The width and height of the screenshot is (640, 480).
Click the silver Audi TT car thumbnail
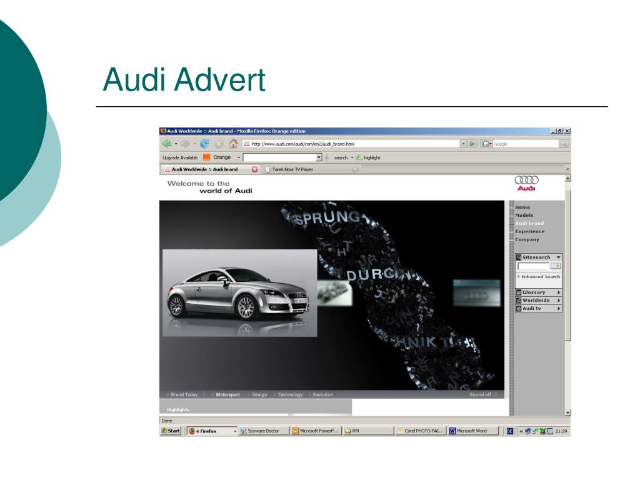239,293
